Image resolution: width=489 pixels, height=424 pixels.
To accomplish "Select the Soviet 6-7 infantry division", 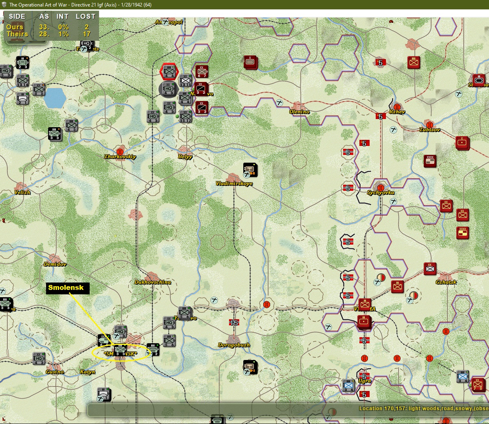I will 202,71.
